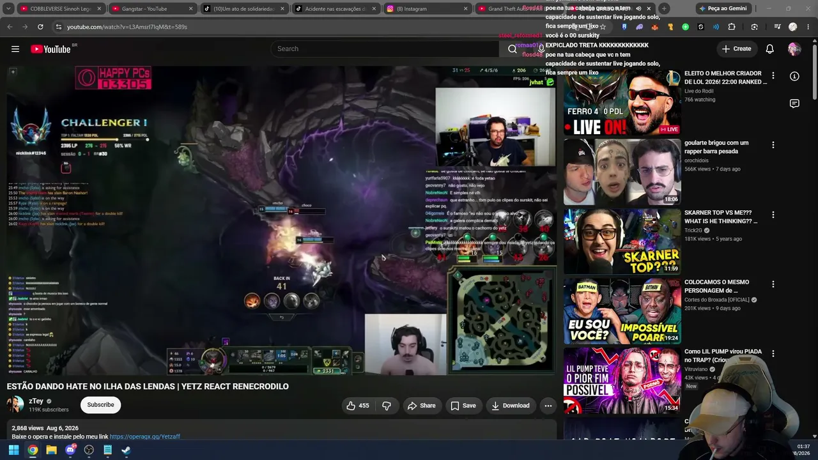
Task: Open the Chrome extensions puzzle menu
Action: coord(732,27)
